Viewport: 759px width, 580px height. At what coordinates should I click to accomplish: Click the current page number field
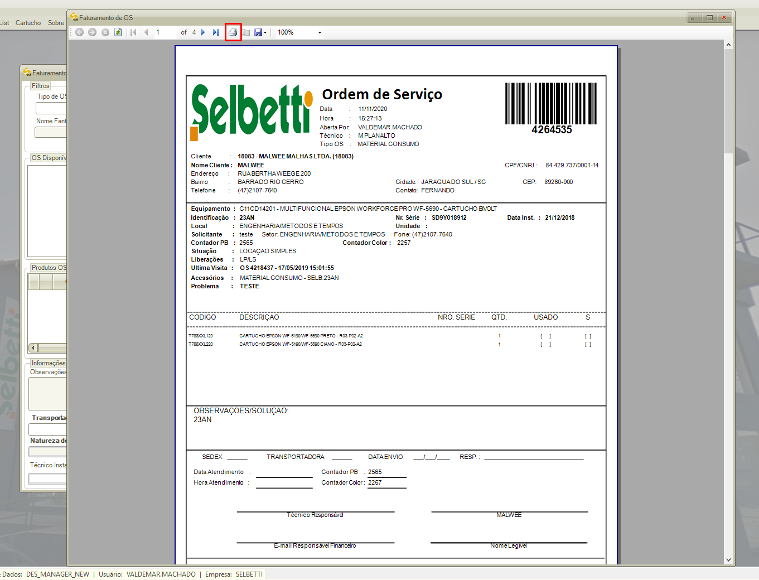(x=166, y=32)
